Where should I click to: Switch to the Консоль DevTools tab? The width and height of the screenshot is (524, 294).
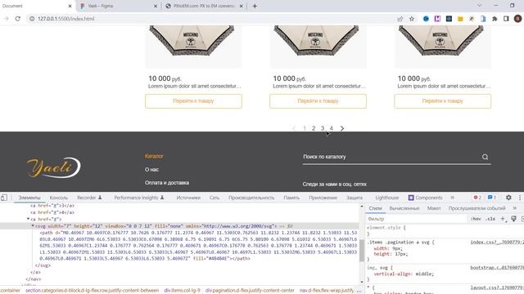[x=58, y=198]
